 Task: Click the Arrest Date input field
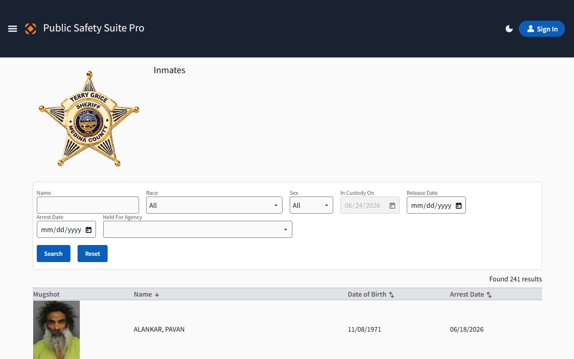point(66,229)
